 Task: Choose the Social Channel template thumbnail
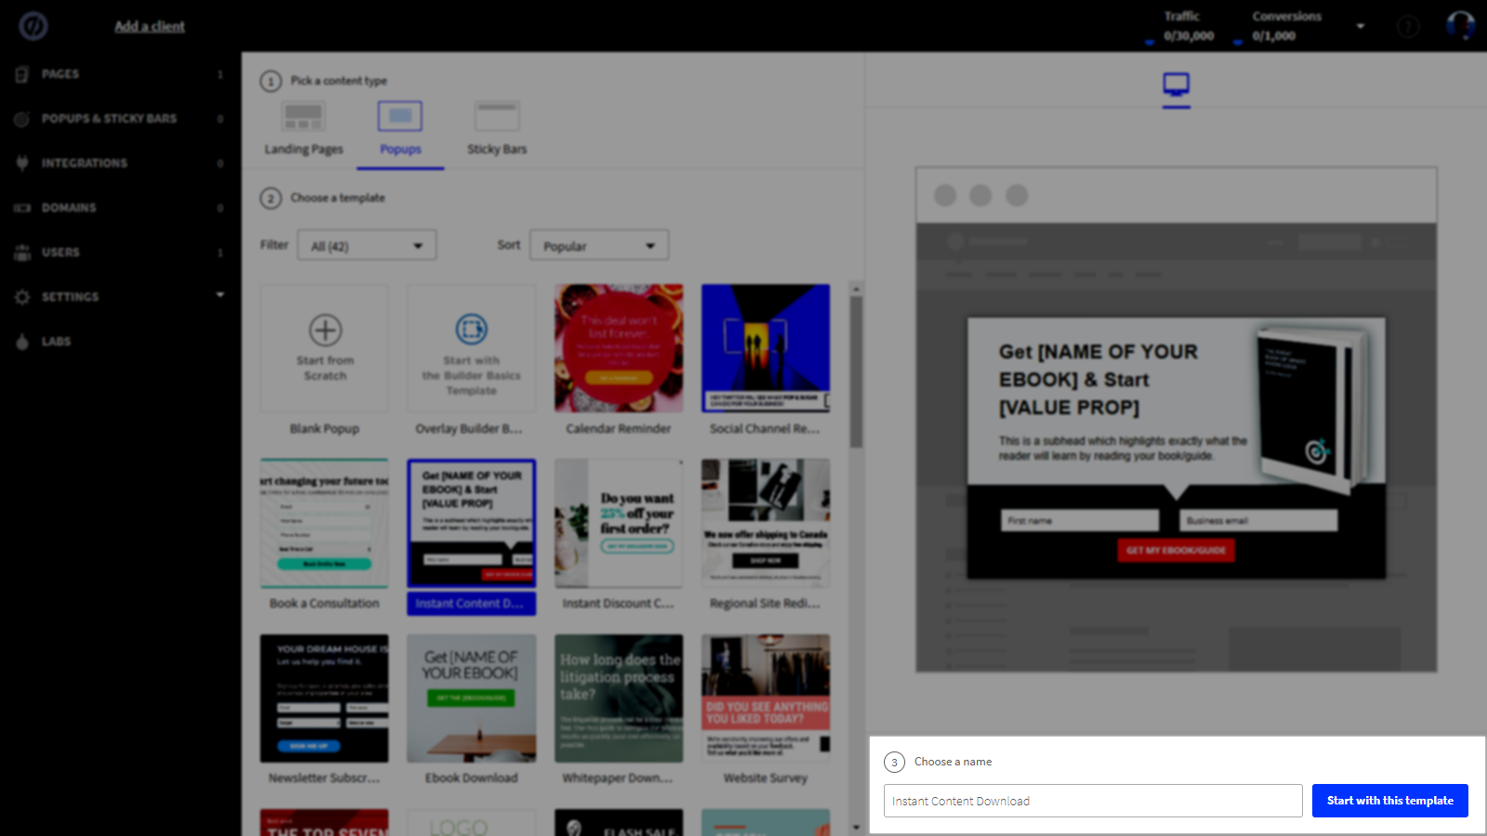(766, 348)
